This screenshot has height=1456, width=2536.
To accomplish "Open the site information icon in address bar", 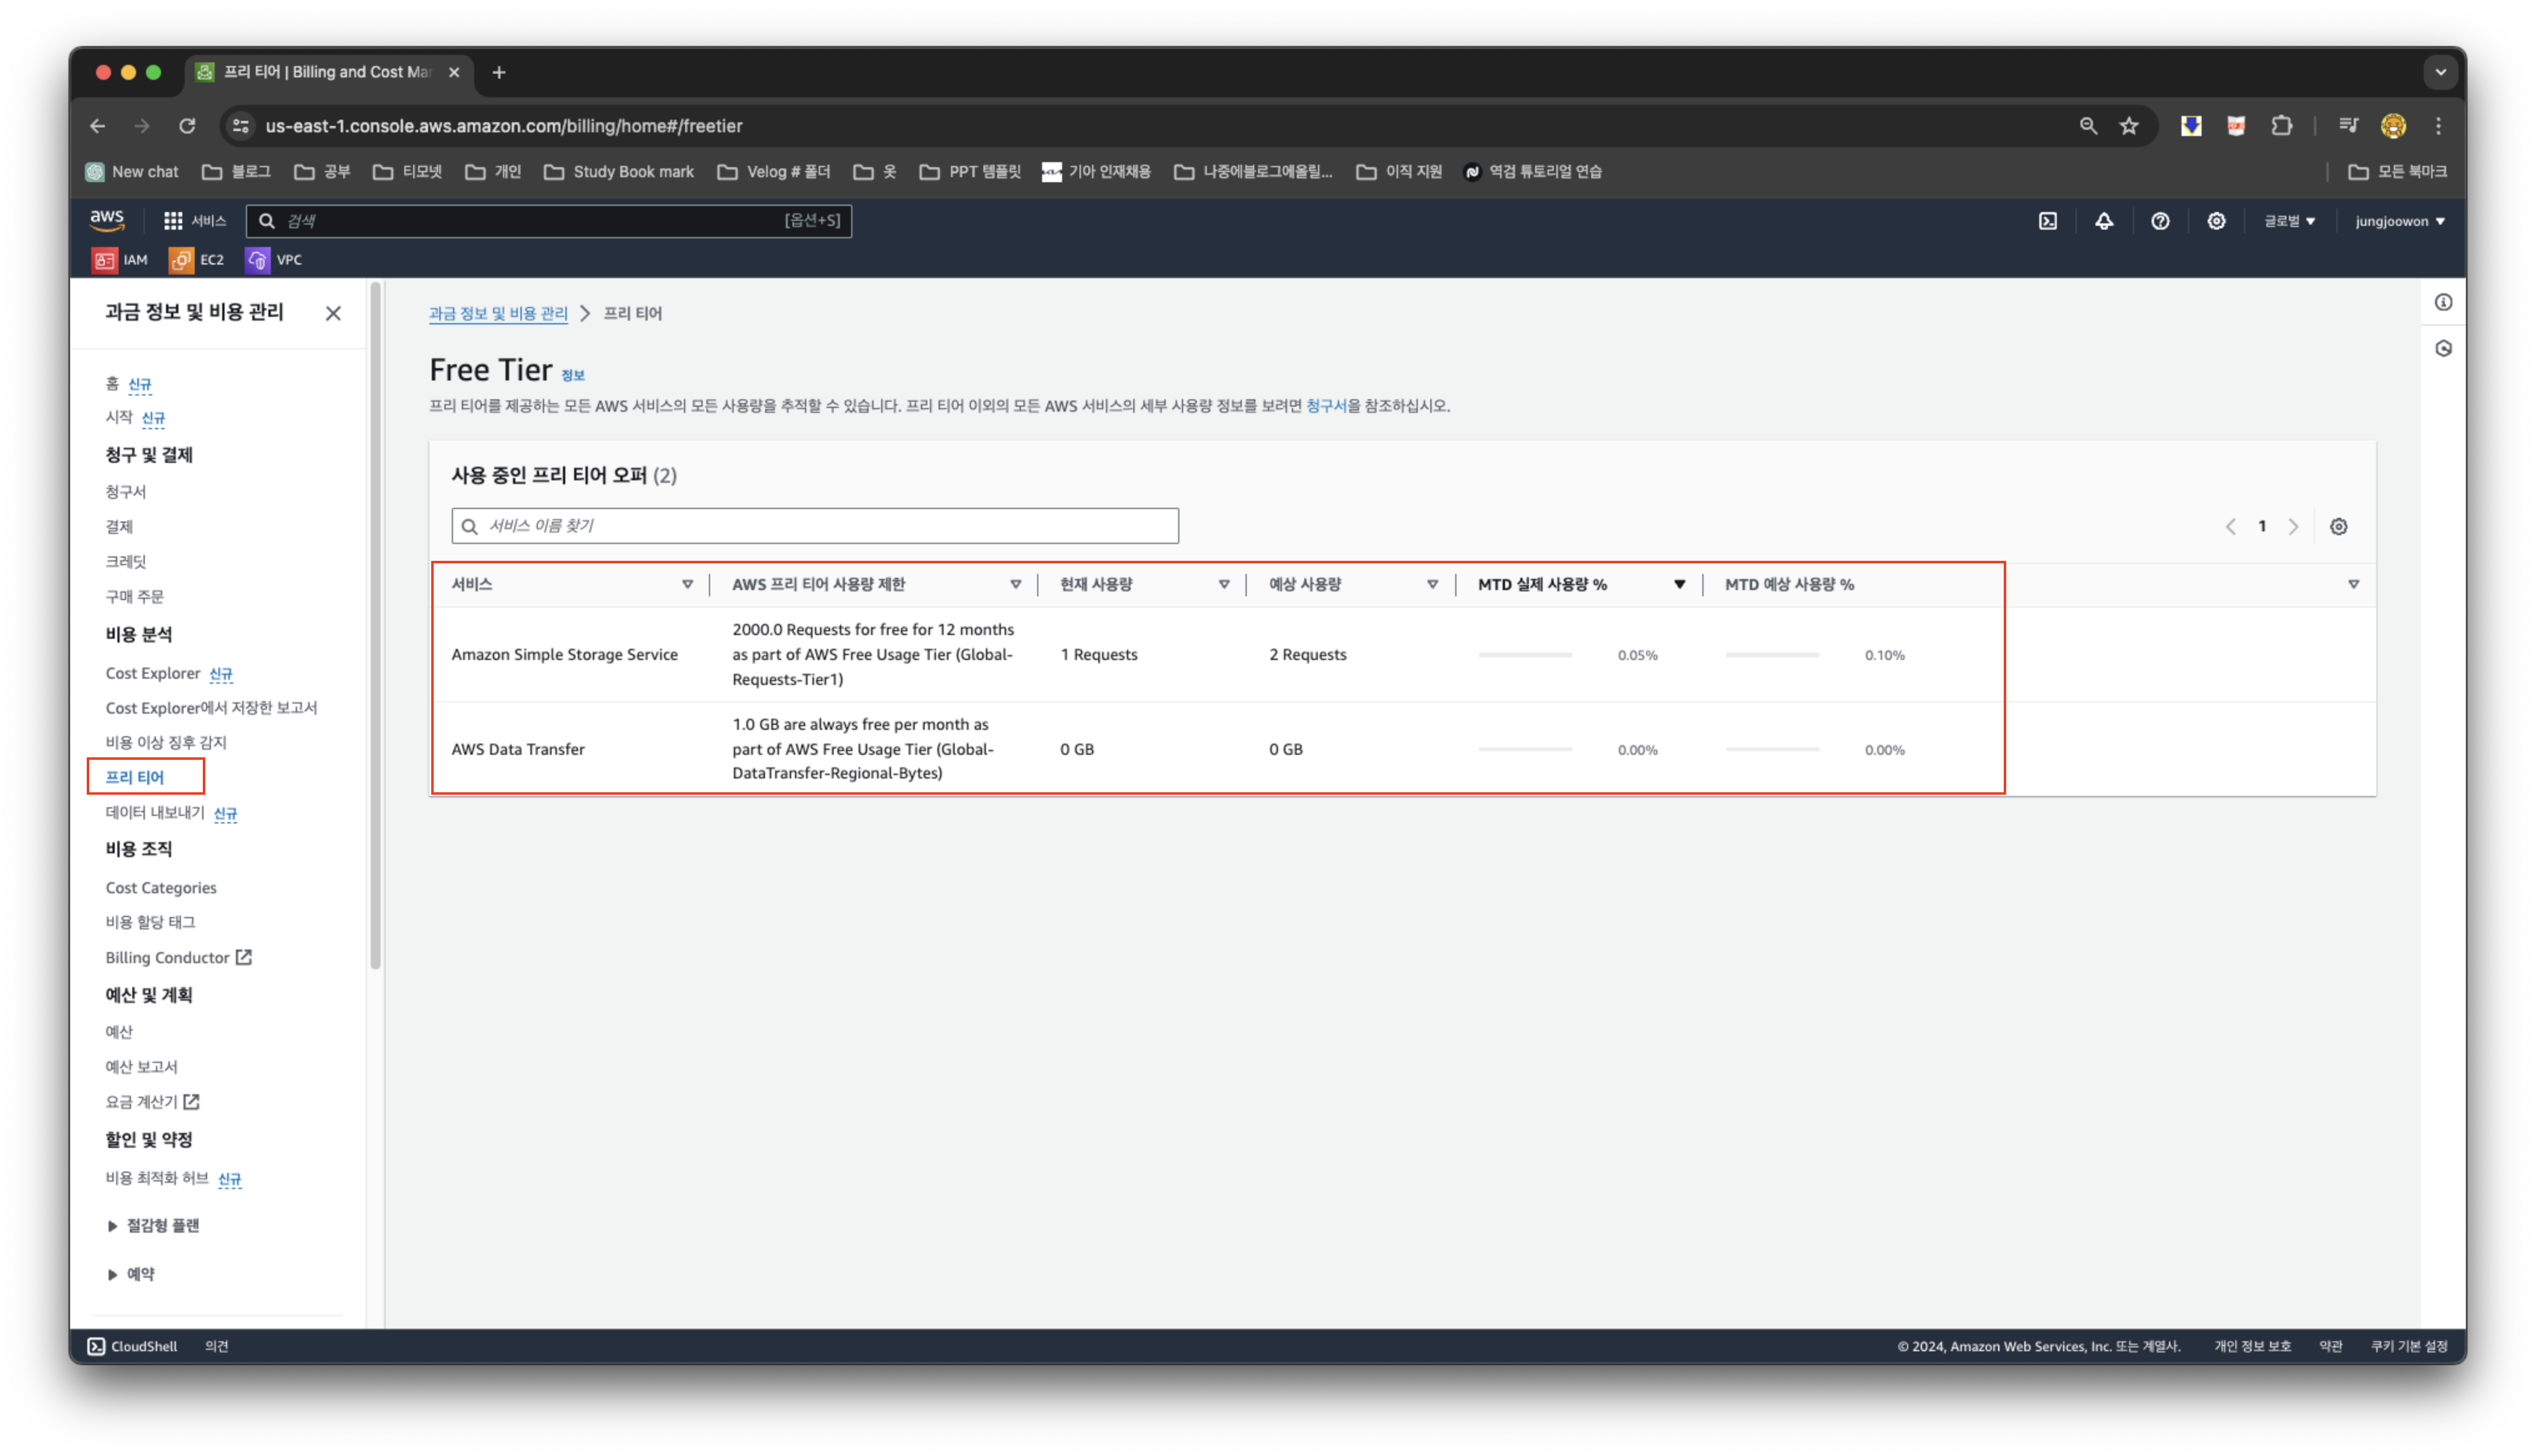I will [x=240, y=126].
